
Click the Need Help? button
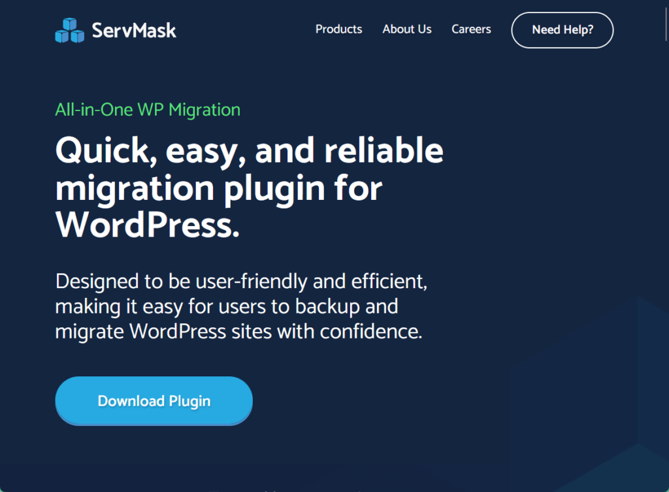(563, 30)
